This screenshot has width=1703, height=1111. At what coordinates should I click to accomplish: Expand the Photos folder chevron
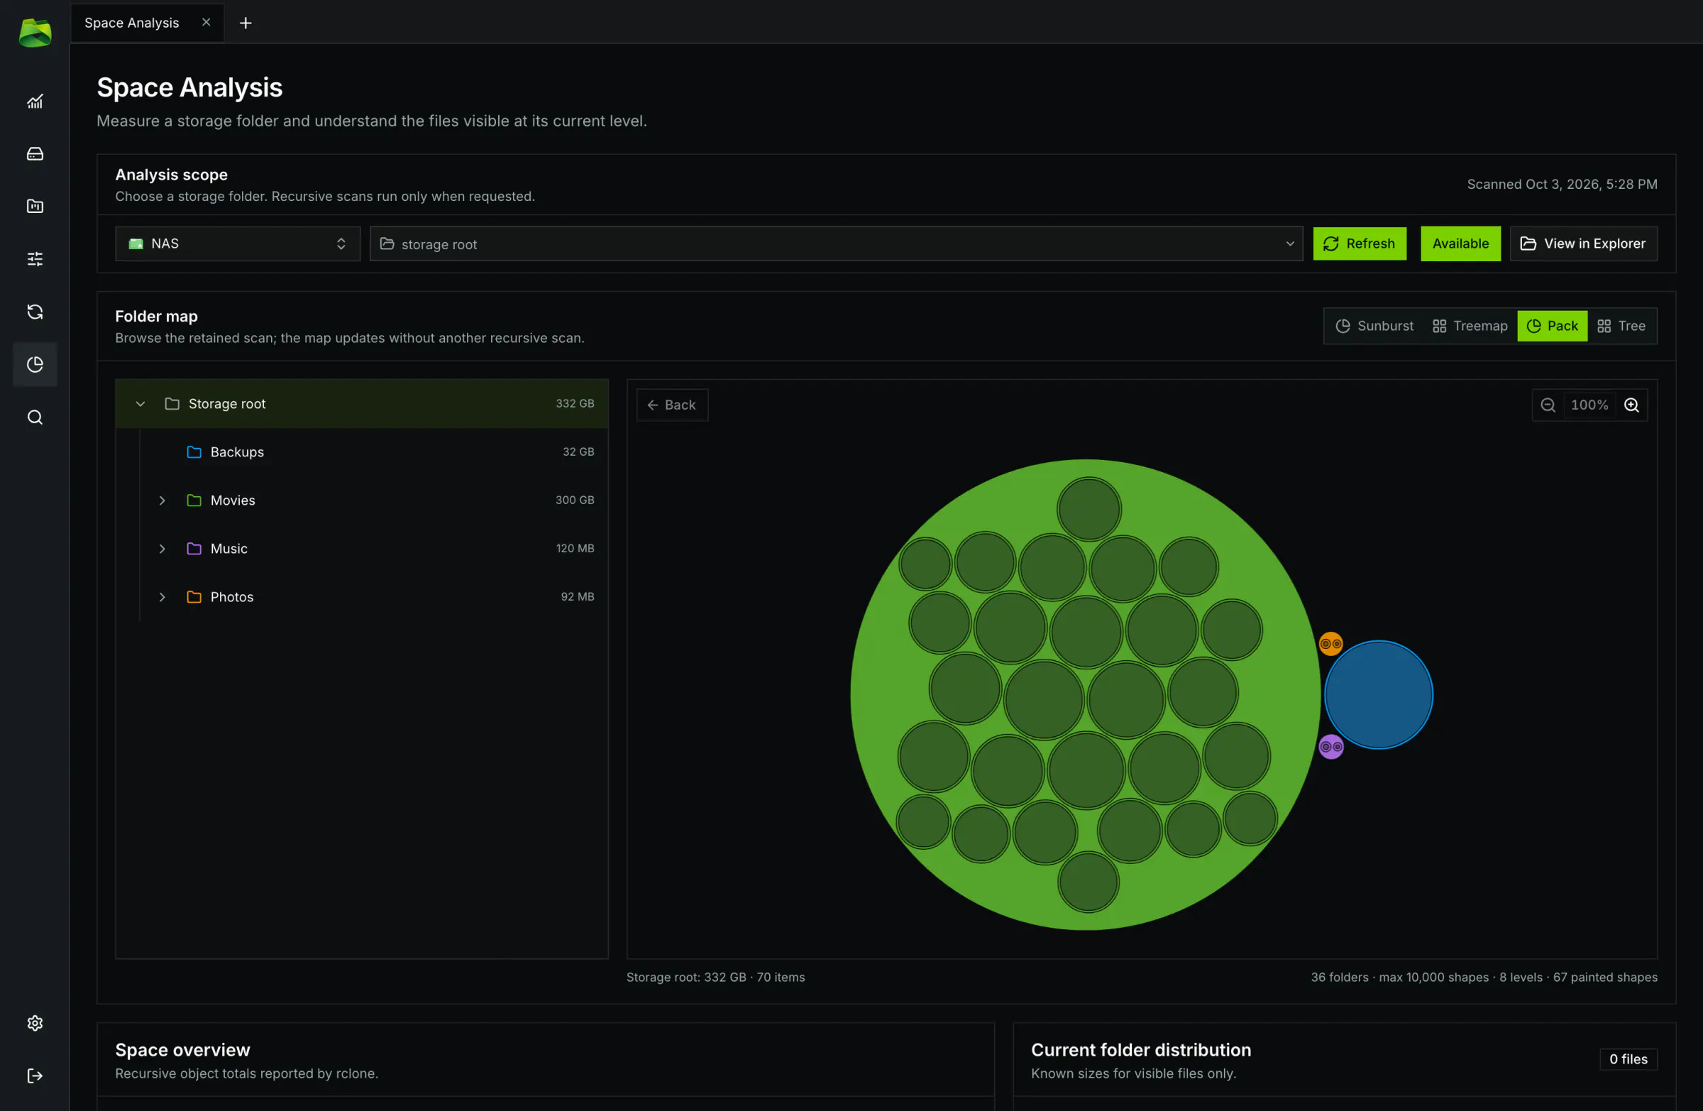click(162, 597)
